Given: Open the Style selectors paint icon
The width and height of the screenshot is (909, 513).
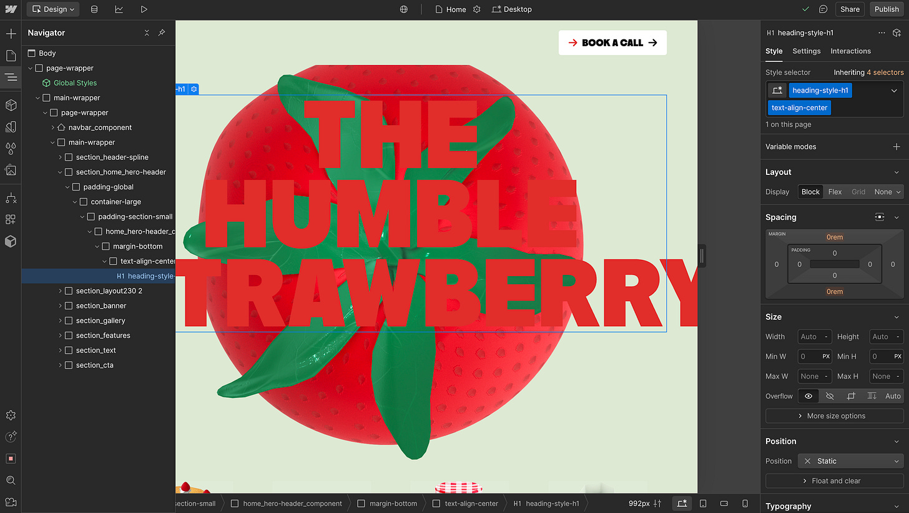Looking at the screenshot, I should coord(11,127).
